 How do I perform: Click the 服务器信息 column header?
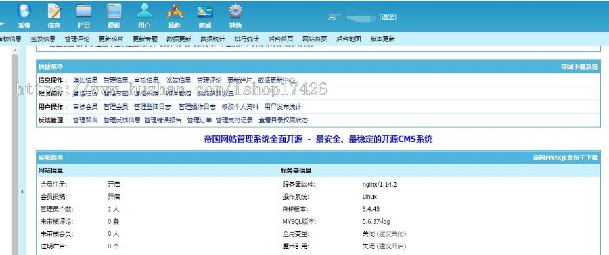click(x=296, y=170)
